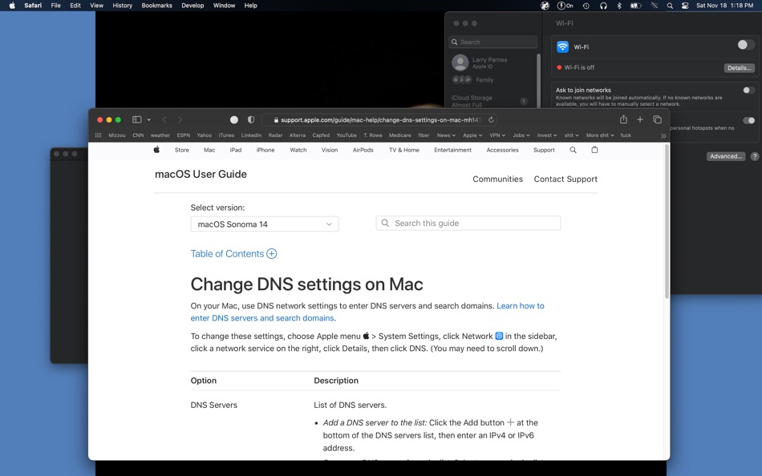
Task: Click the round extension icon in Safari toolbar
Action: (233, 119)
